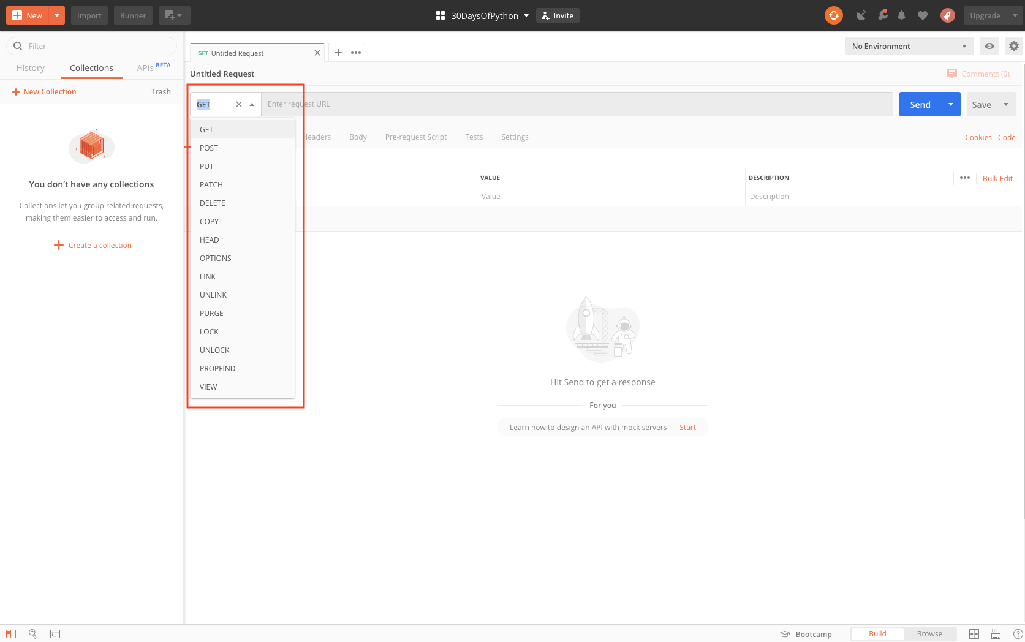This screenshot has width=1025, height=642.
Task: Open the 30DaysOfPython workspace dropdown
Action: click(x=482, y=15)
